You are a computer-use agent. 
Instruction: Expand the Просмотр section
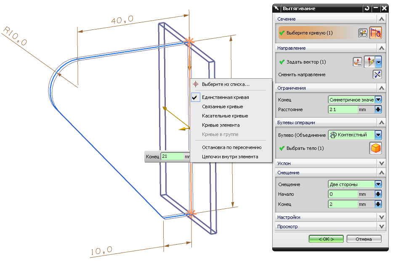382,226
